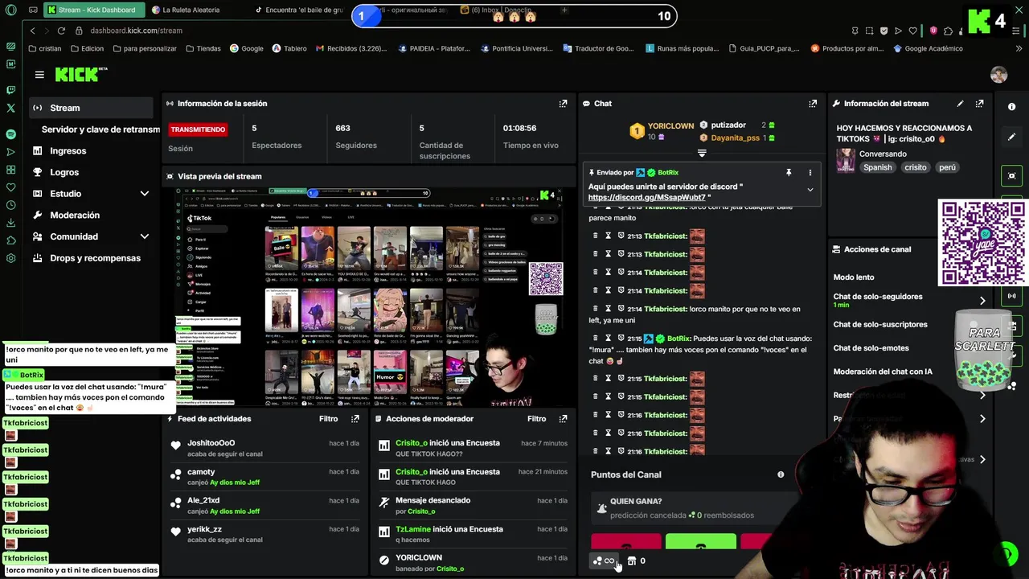1029x579 pixels.
Task: Go to Logros in sidebar
Action: click(64, 172)
